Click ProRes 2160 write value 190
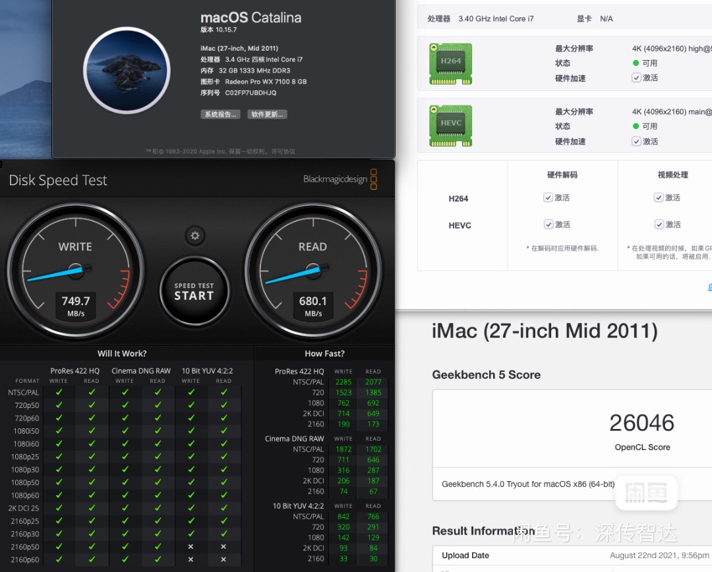The height and width of the screenshot is (572, 712). 343,424
